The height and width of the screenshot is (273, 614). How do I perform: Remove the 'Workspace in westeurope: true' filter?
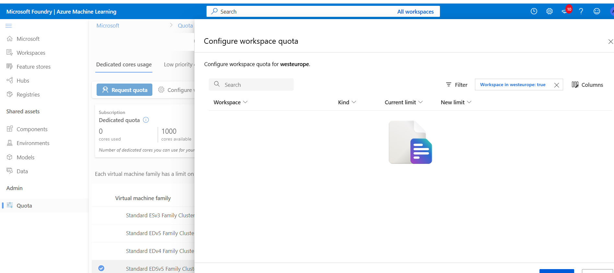[x=557, y=85]
